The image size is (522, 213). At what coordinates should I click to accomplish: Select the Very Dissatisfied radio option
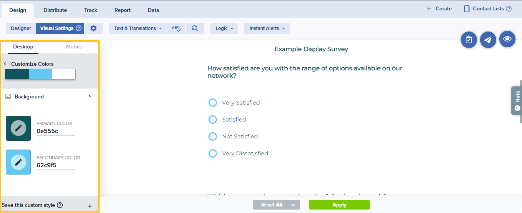(213, 153)
